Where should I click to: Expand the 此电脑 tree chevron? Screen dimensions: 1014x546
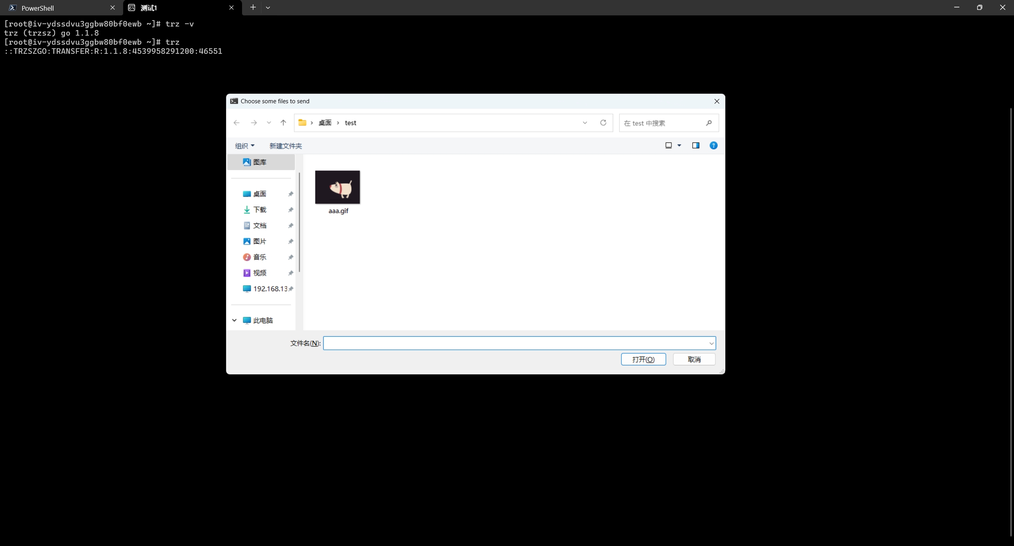point(234,320)
